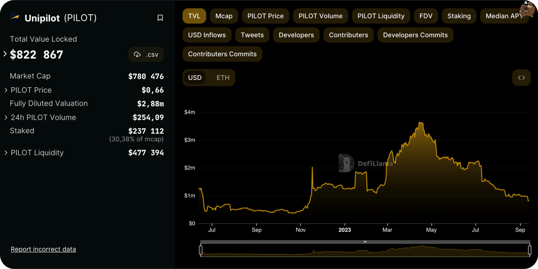538x269 pixels.
Task: Click the TVL chart peak near May
Action: coord(421,123)
